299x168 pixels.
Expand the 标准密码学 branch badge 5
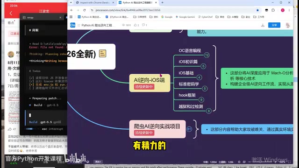[205, 89]
